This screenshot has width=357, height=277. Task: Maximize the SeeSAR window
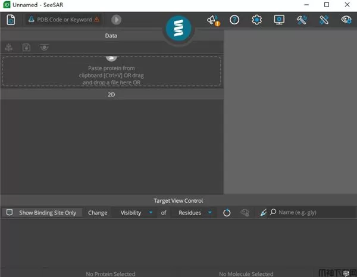coord(327,5)
